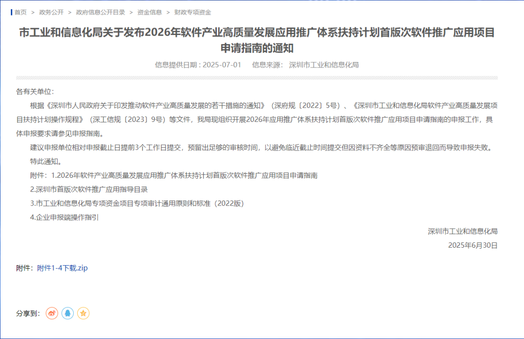Image resolution: width=524 pixels, height=339 pixels.
Task: Download the 附件1-4下载.zip attachment
Action: (62, 268)
